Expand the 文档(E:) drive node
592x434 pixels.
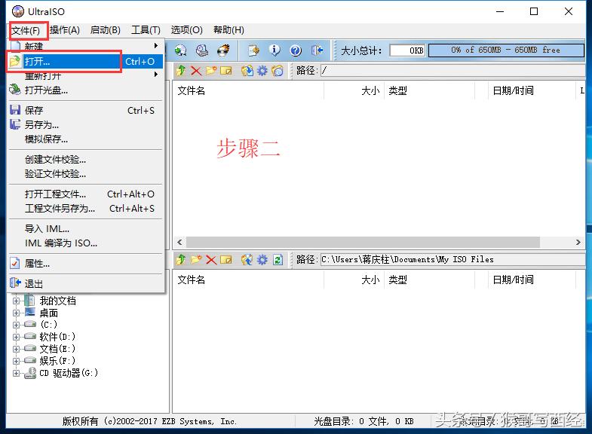pyautogui.click(x=17, y=349)
